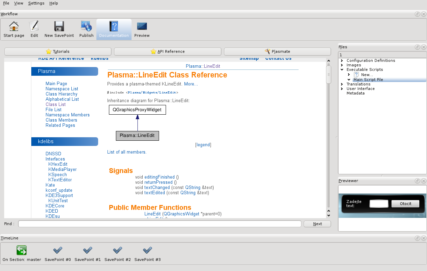This screenshot has height=271, width=427.
Task: Click the Zadejte text input in previewer
Action: tap(379, 204)
